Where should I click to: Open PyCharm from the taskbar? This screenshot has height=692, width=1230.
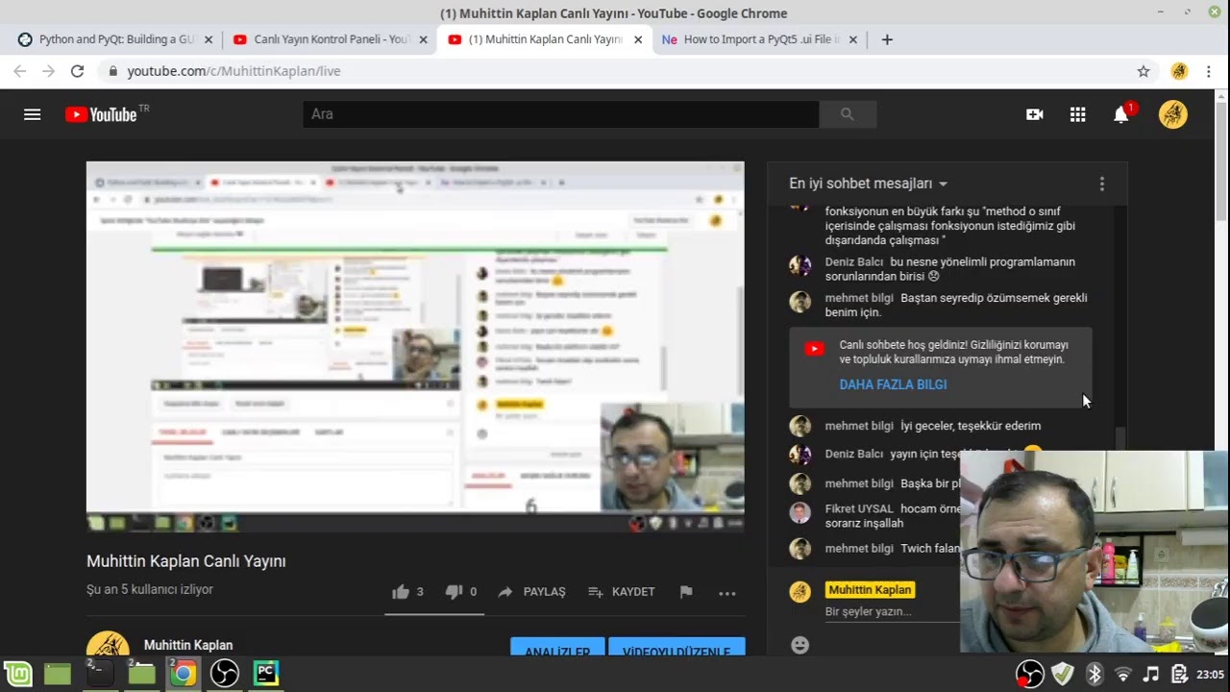tap(266, 674)
